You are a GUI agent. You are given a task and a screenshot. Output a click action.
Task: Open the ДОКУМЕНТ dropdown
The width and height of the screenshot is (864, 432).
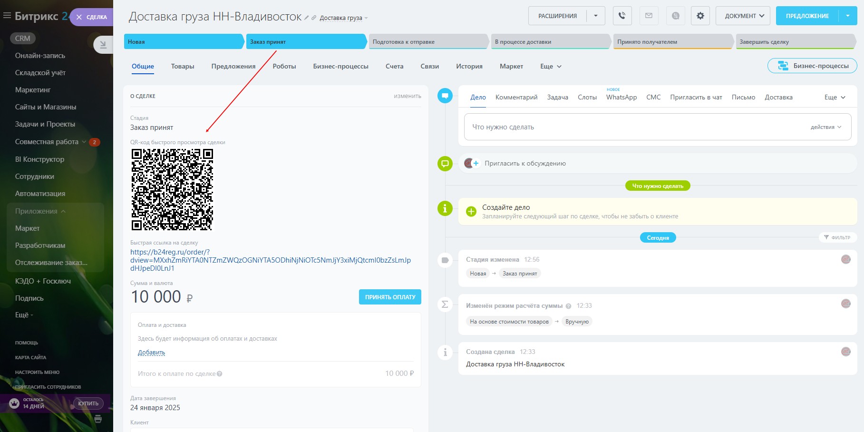click(743, 16)
